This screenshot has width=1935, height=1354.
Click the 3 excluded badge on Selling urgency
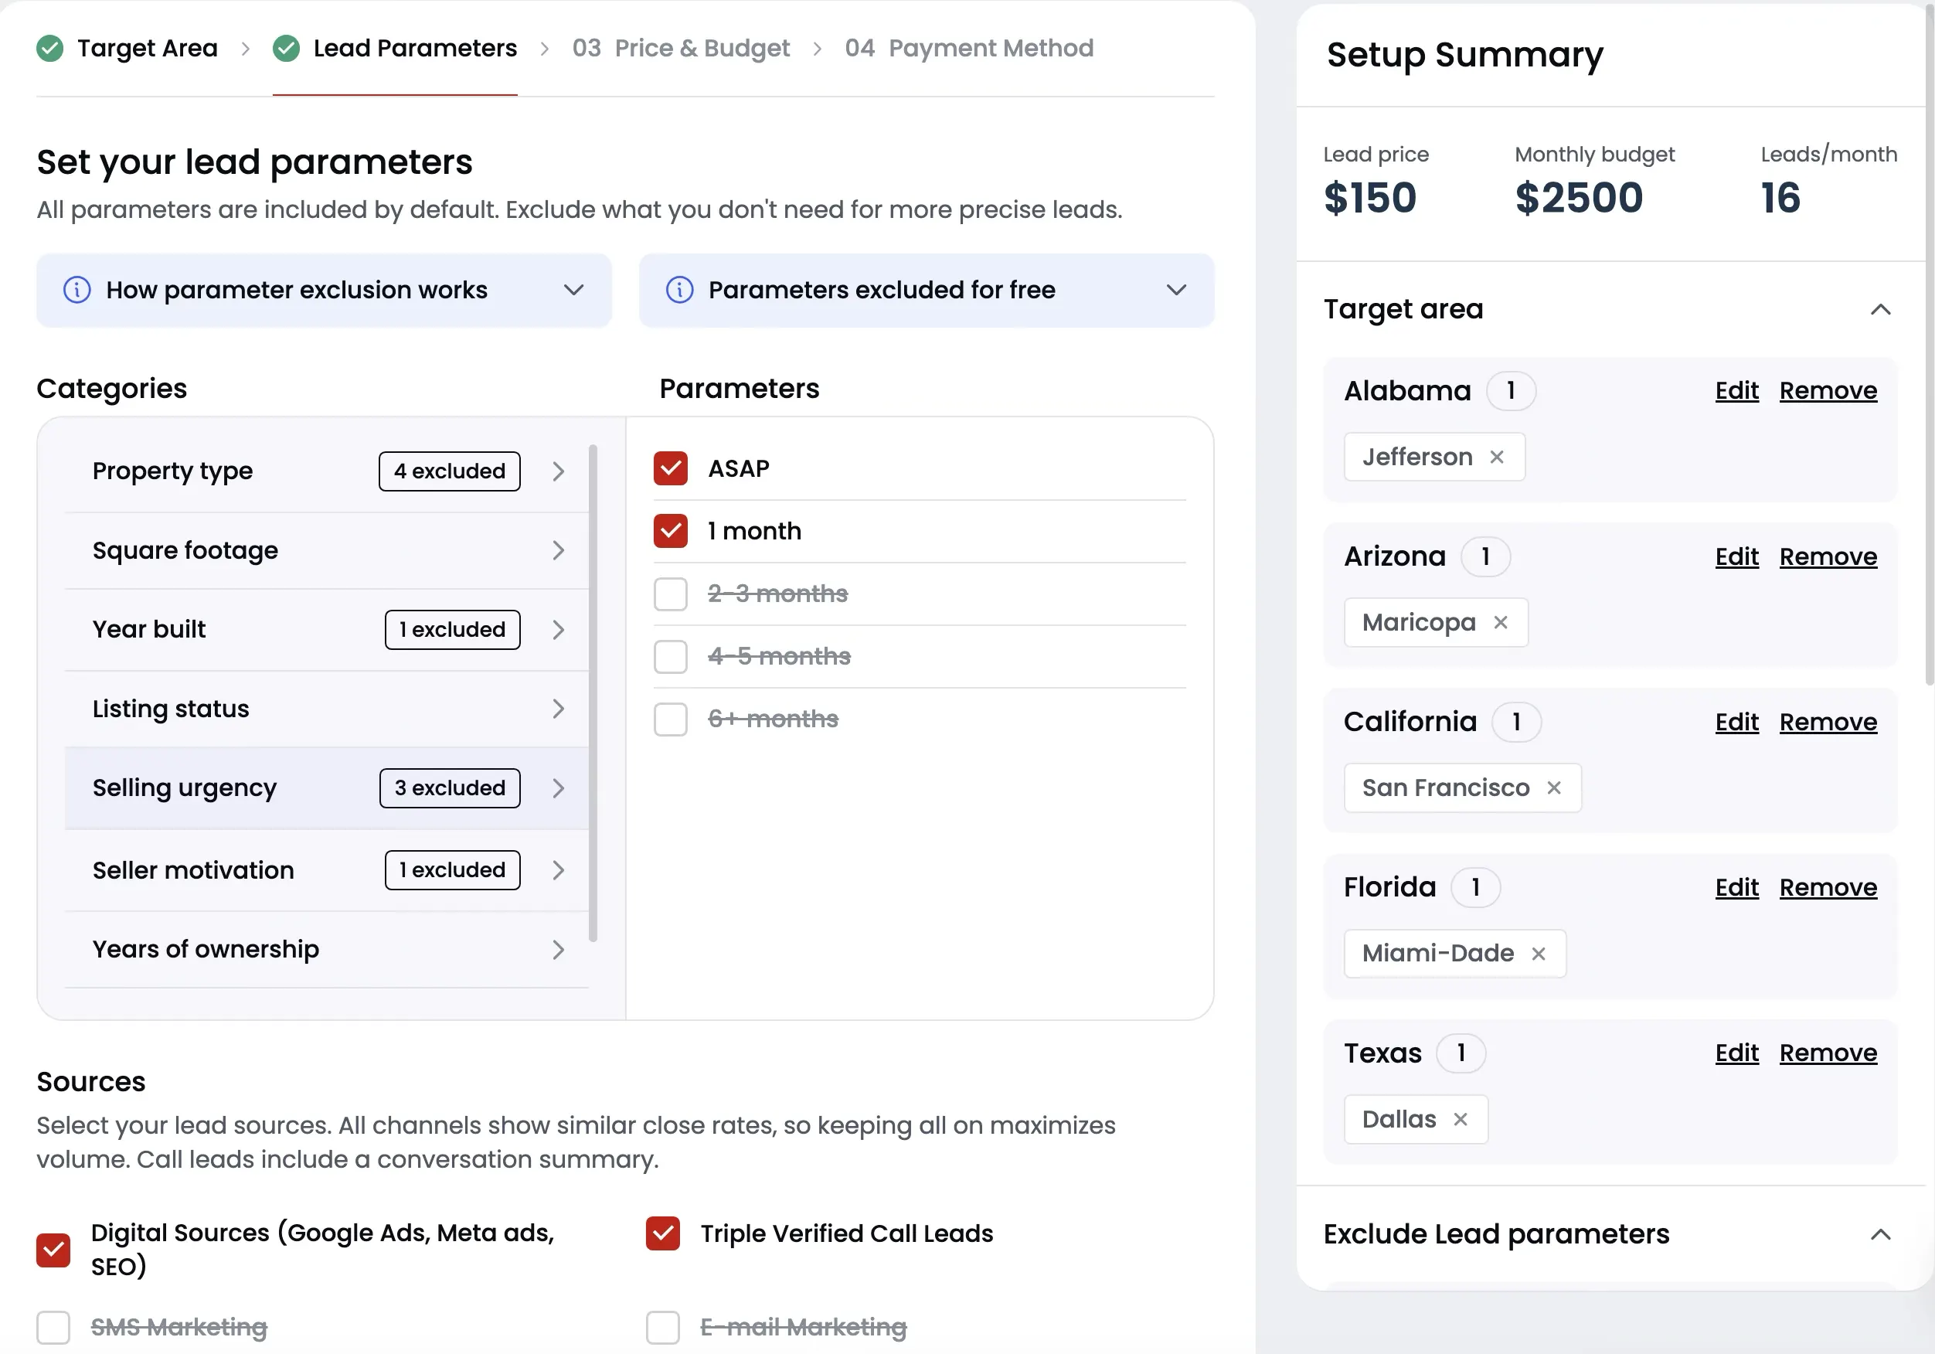pyautogui.click(x=449, y=788)
